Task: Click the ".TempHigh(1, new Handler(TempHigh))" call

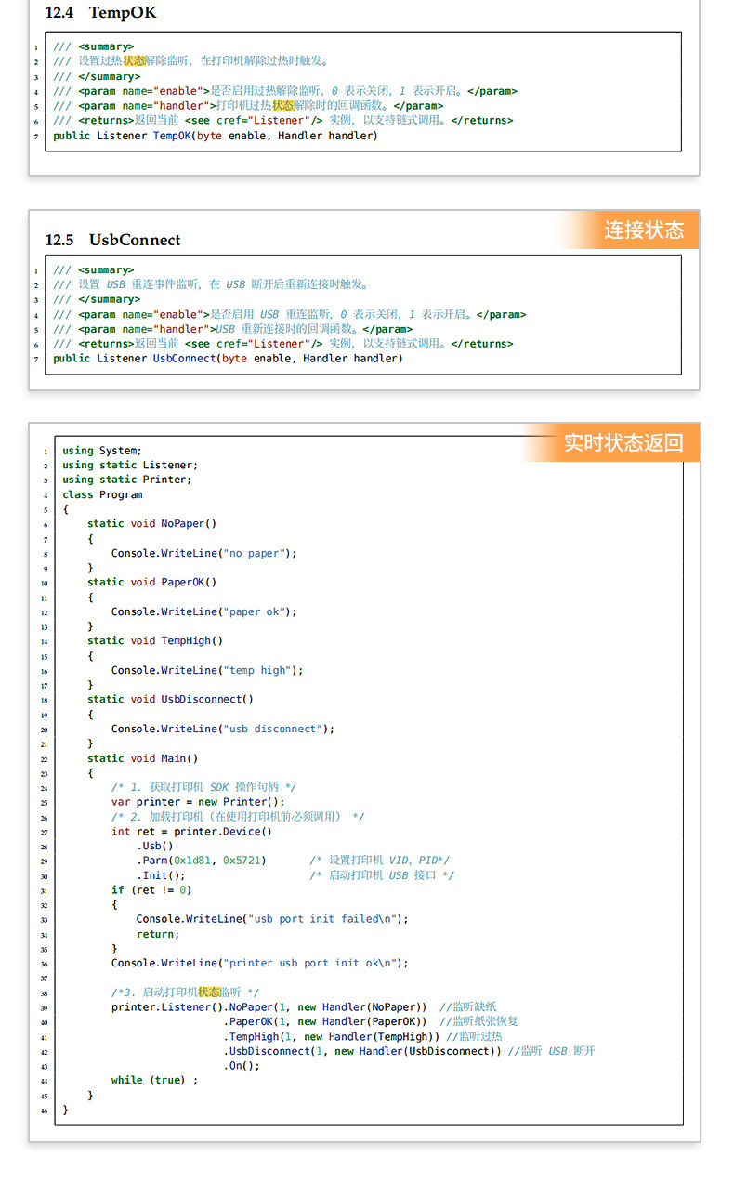Action: (332, 1036)
